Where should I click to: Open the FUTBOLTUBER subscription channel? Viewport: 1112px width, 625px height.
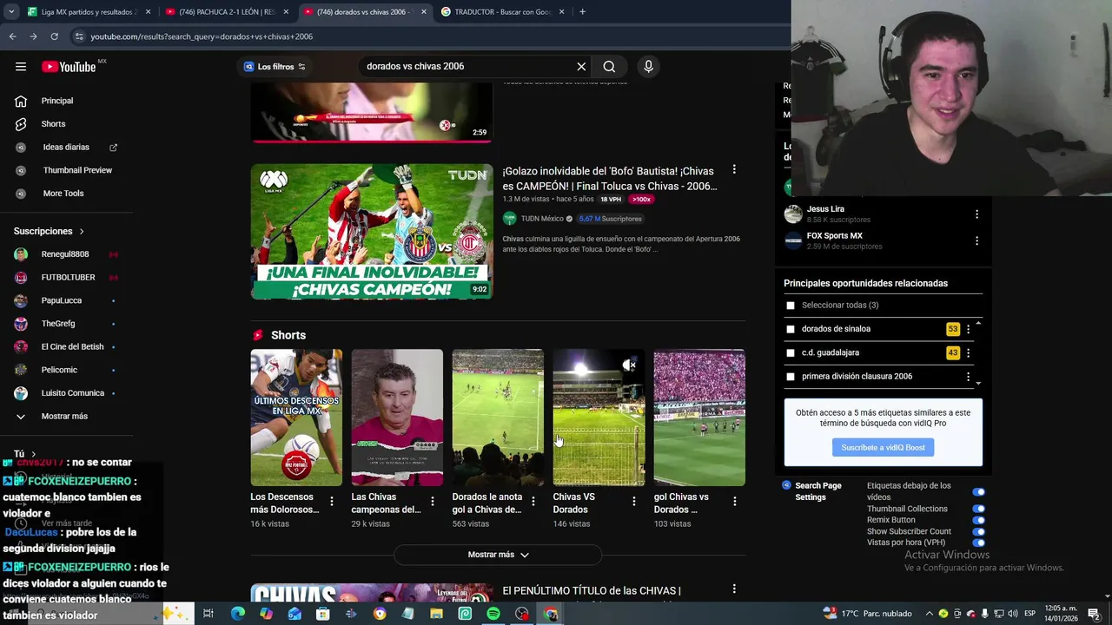click(68, 278)
